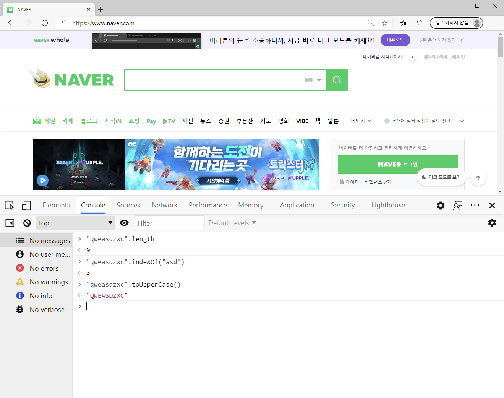
Task: Open the Performance tab
Action: coord(208,205)
